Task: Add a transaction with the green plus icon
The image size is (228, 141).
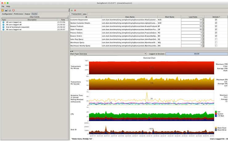Action: tap(72, 10)
